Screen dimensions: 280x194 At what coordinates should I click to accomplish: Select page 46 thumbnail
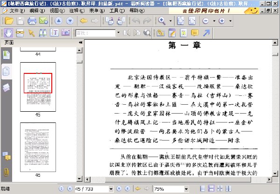[x=38, y=147]
